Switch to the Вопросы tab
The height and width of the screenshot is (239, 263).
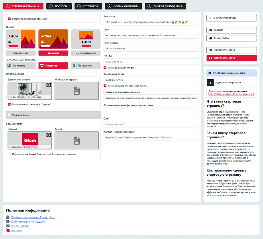click(59, 6)
